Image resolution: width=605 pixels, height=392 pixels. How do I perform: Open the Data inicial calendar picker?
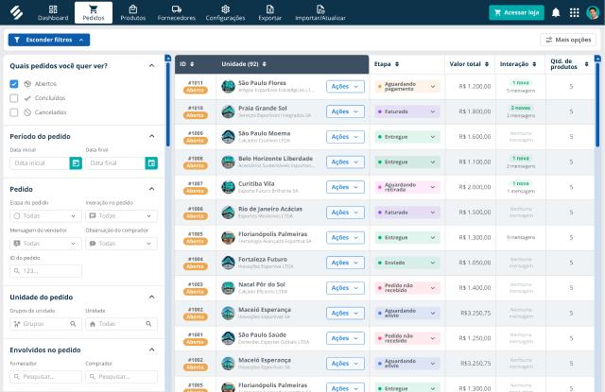pyautogui.click(x=76, y=163)
